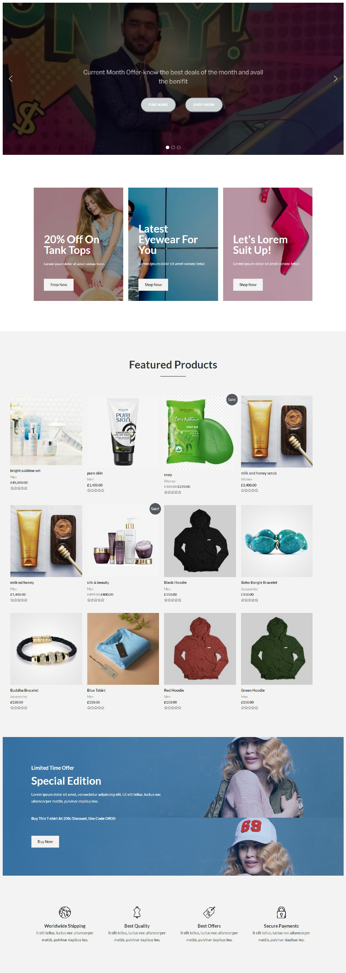Image resolution: width=346 pixels, height=973 pixels.
Task: Click the Worldwide Shipping globe icon
Action: click(65, 912)
